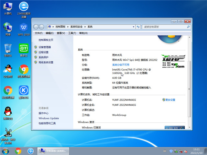The height and width of the screenshot is (155, 207).
Task: Click the 控制面板 breadcrumb segment
Action: 60,27
